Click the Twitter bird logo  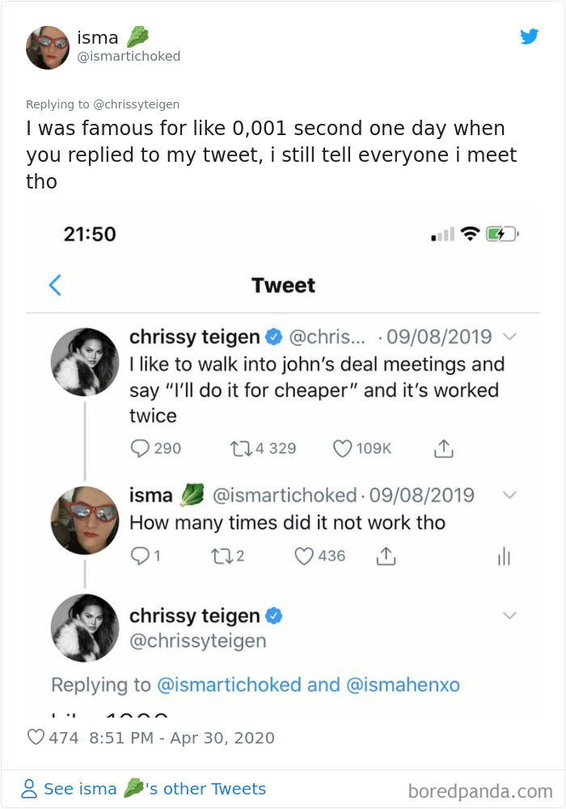[530, 36]
